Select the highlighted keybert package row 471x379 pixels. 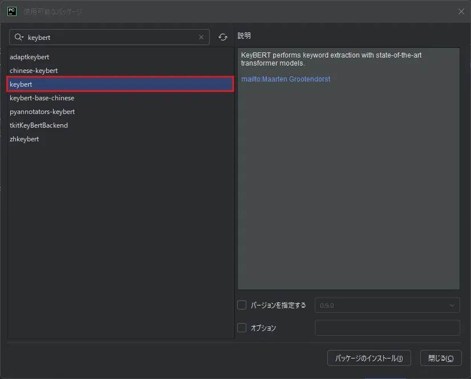pyautogui.click(x=120, y=84)
